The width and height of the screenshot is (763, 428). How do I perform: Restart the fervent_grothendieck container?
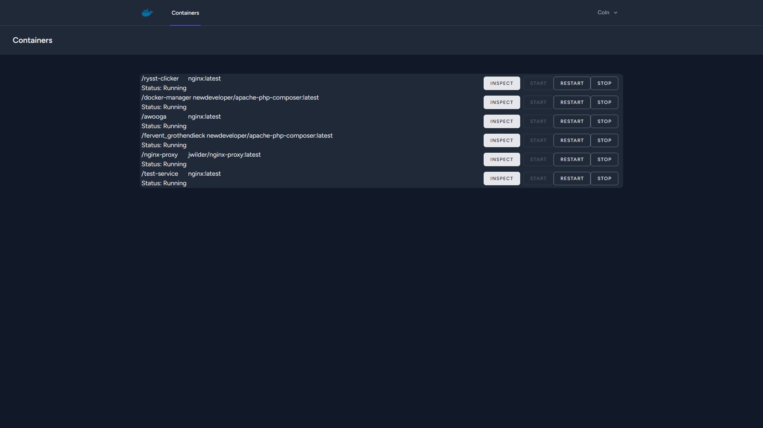[x=572, y=140]
